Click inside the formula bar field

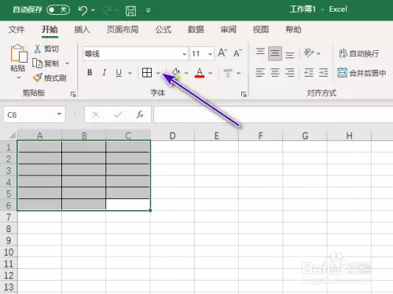point(273,114)
